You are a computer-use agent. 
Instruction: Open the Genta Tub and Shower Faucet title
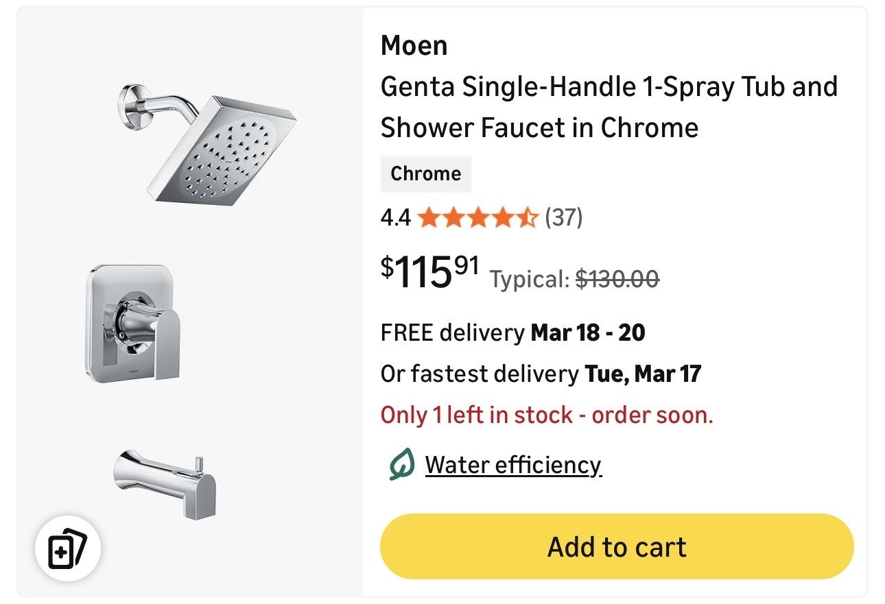[x=609, y=107]
